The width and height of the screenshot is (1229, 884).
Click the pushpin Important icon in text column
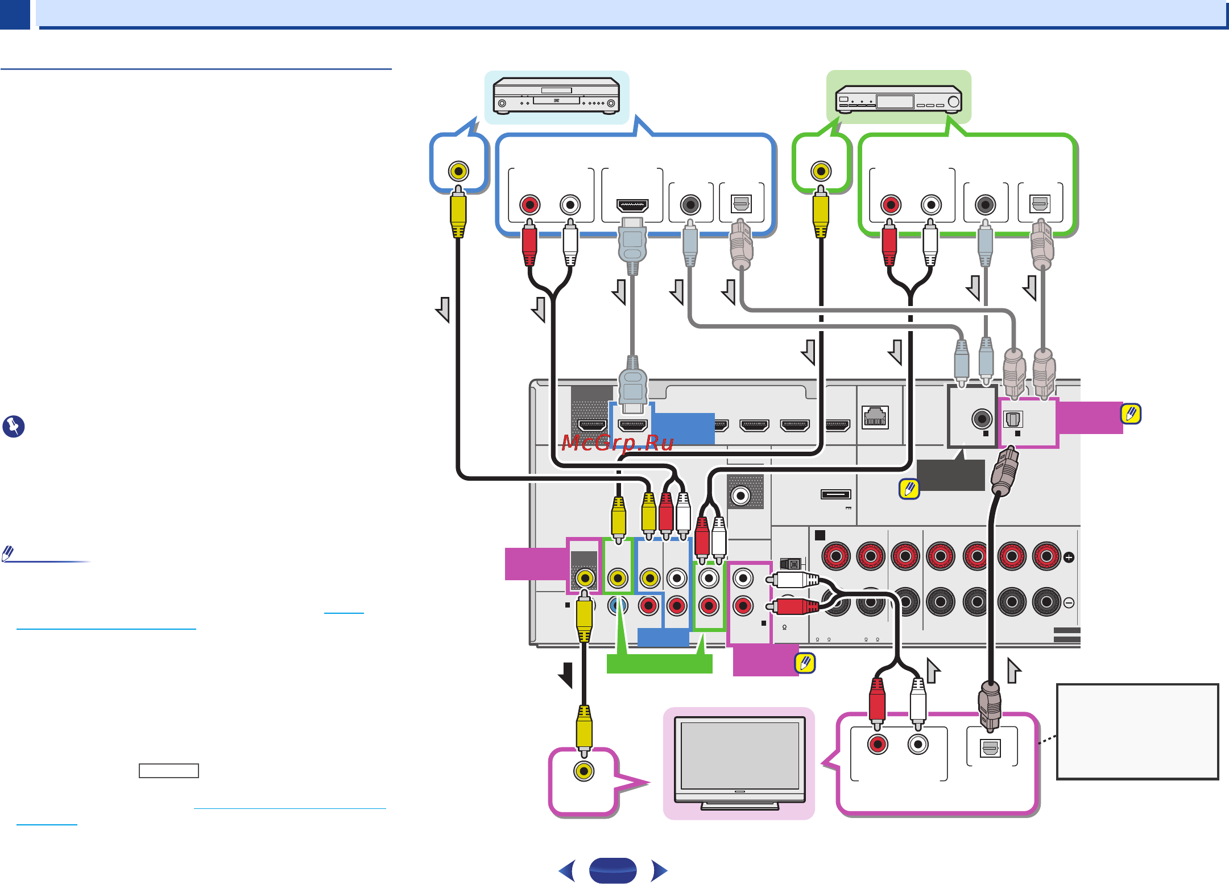click(14, 426)
